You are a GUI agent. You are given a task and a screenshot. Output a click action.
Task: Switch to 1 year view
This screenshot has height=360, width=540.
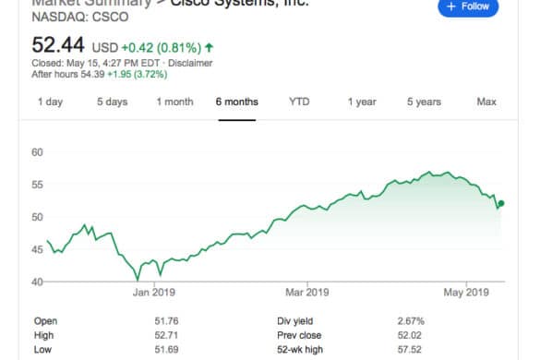[362, 102]
